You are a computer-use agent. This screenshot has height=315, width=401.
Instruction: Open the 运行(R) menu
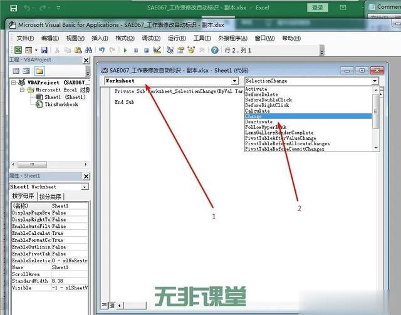click(x=177, y=38)
